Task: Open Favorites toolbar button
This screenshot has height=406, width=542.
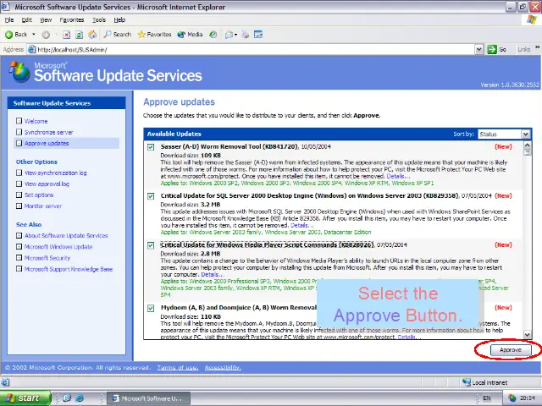Action: point(154,34)
